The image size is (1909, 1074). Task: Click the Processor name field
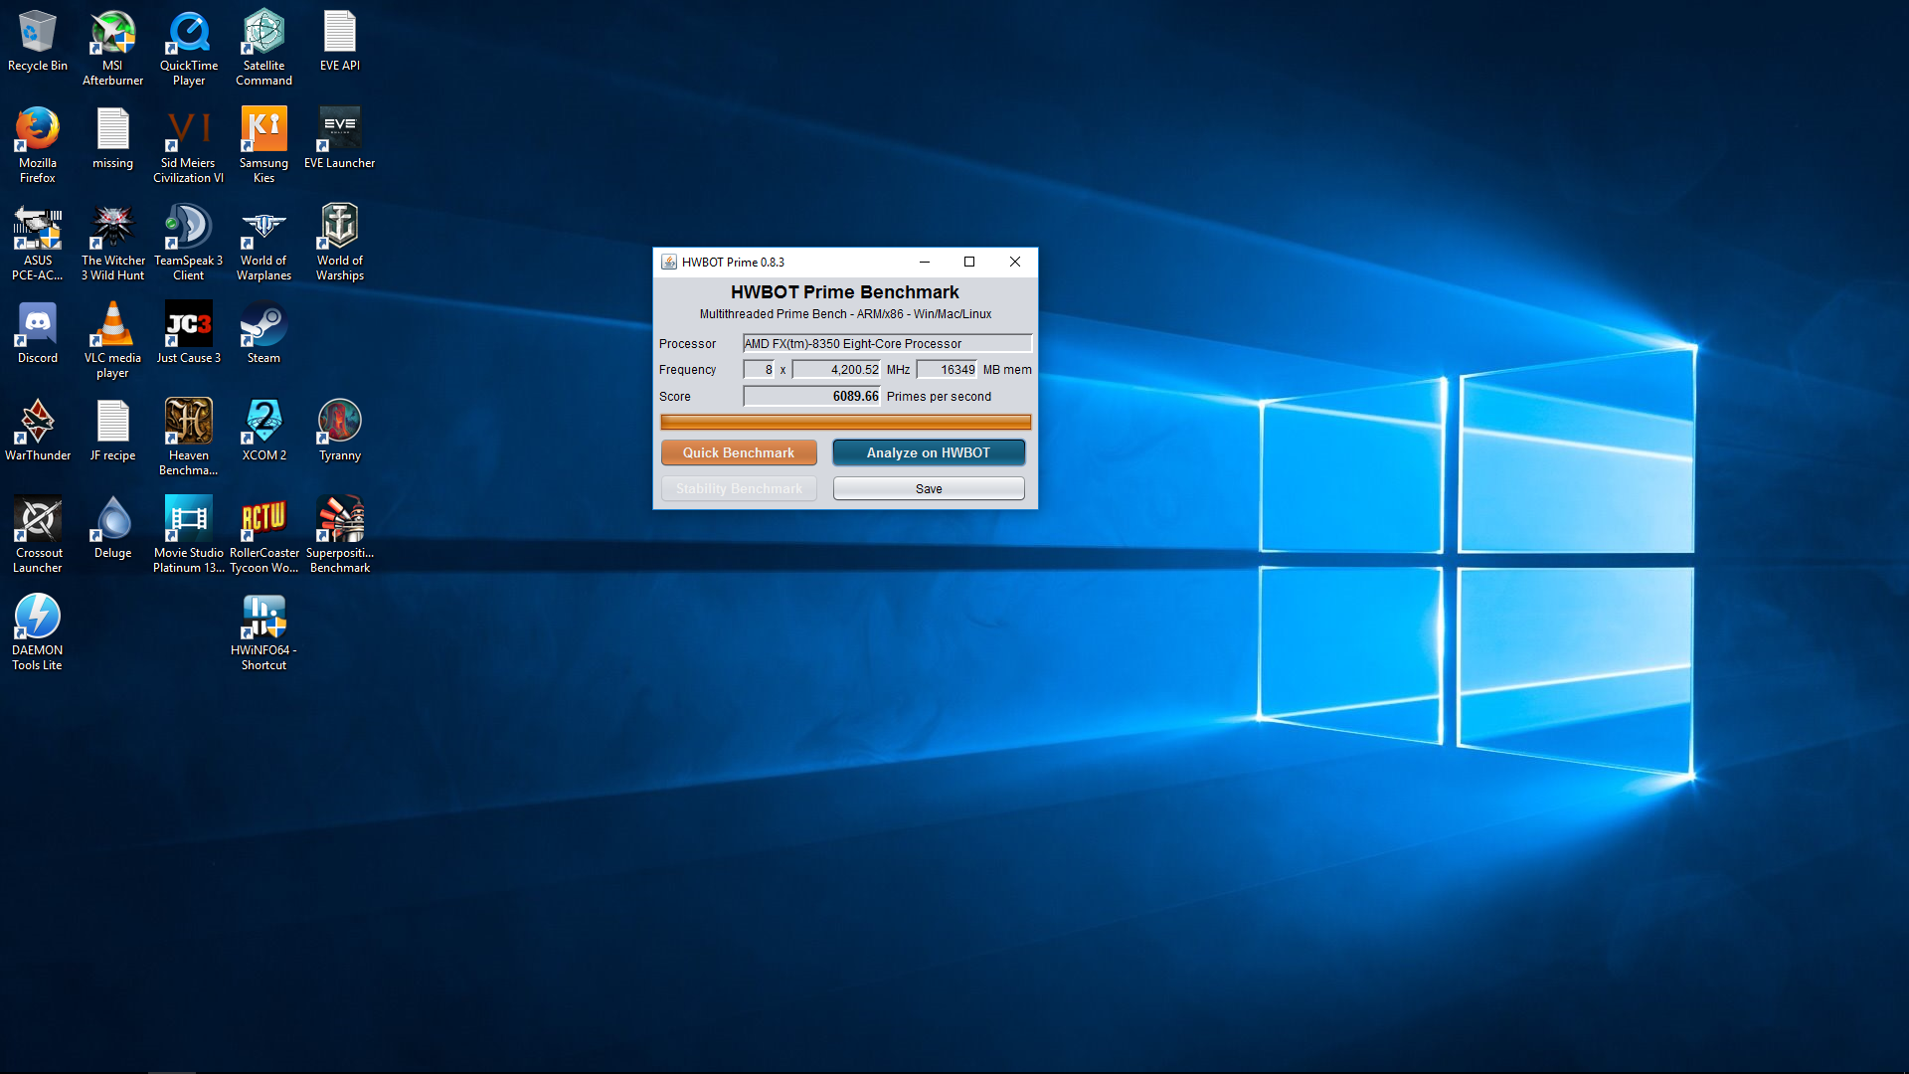(887, 343)
